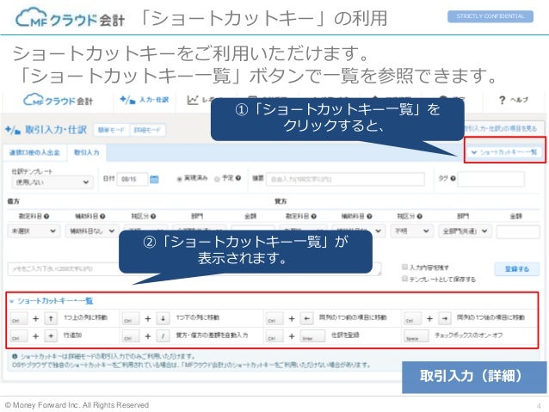
Task: Open the 連携口座の入出金 tab
Action: (34, 152)
